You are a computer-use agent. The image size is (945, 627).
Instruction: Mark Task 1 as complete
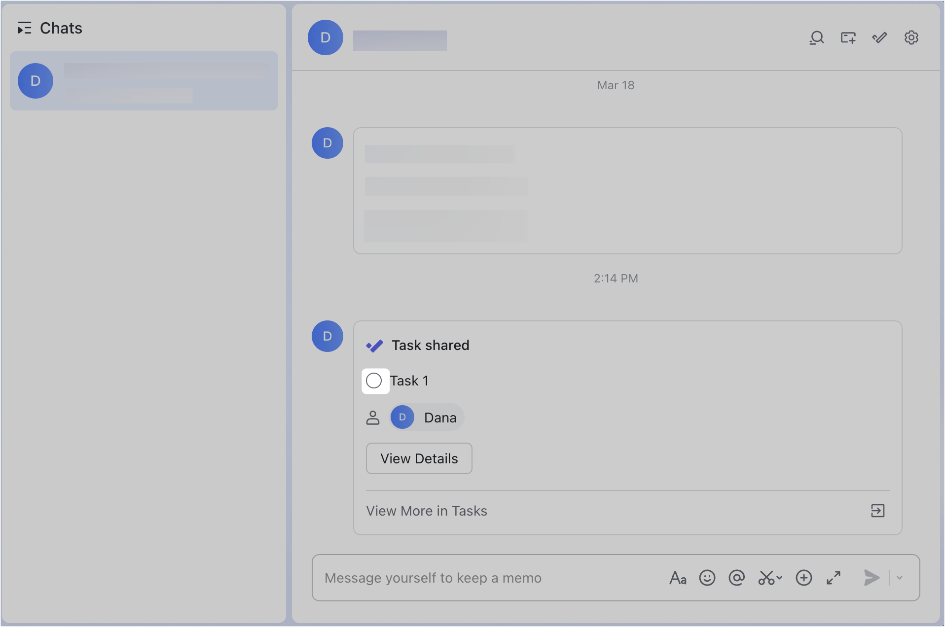coord(374,380)
